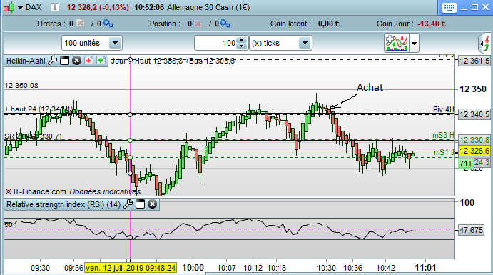493x275 pixels.
Task: Remove the Heikin-Ashi indicator with the X
Action: click(x=77, y=61)
